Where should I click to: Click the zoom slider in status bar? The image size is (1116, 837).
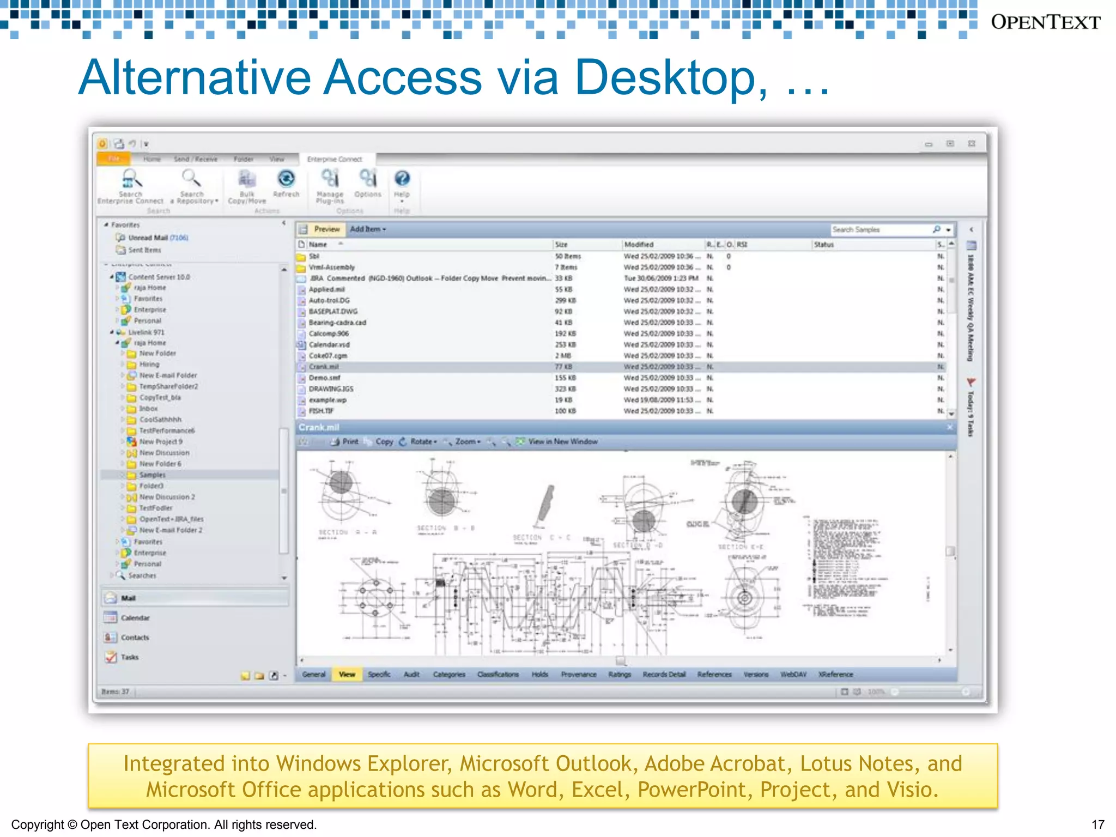pos(931,692)
